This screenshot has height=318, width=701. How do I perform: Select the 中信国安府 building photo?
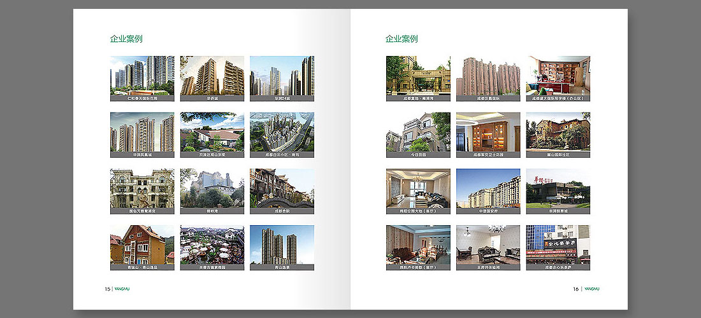pyautogui.click(x=488, y=188)
